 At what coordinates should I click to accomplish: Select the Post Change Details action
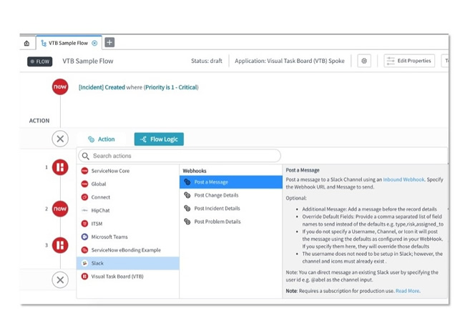coord(231,195)
